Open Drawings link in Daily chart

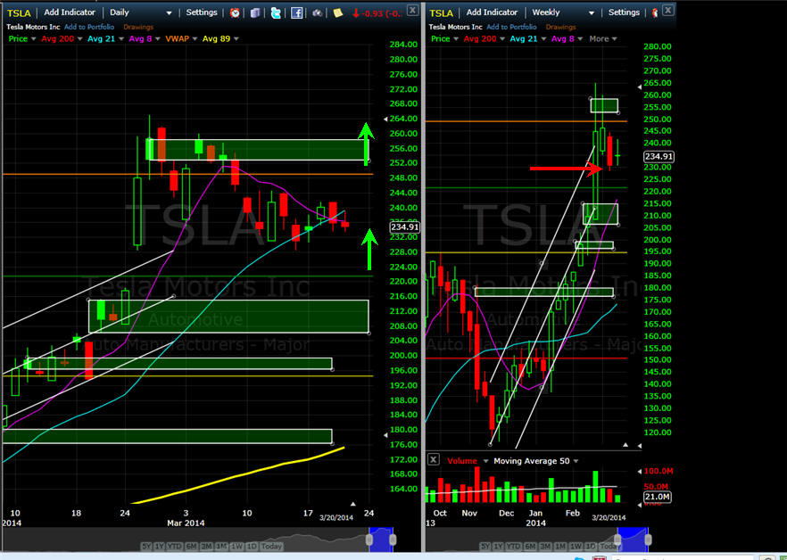pyautogui.click(x=138, y=27)
